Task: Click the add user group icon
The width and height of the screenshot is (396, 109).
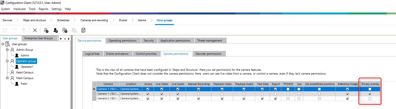Action: point(46,30)
